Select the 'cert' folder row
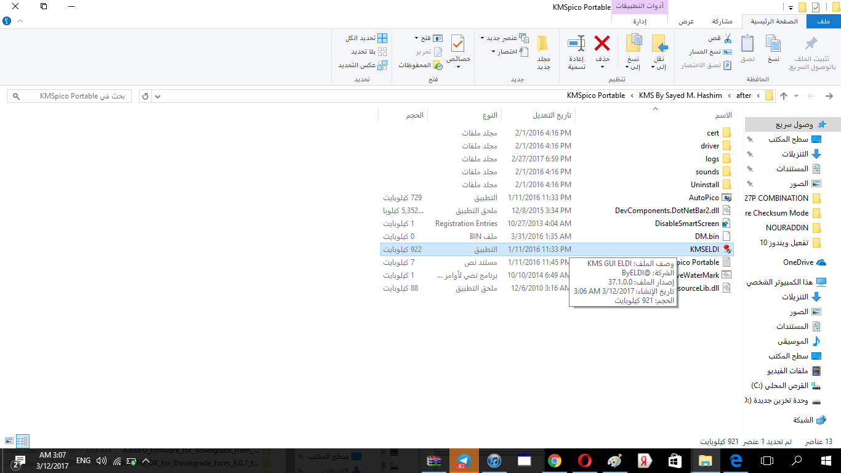The width and height of the screenshot is (841, 473). click(x=556, y=133)
